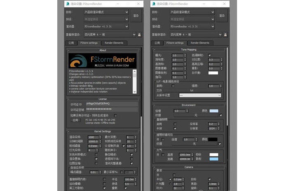Open the 从库中设置 LUT dropdown

(200, 95)
